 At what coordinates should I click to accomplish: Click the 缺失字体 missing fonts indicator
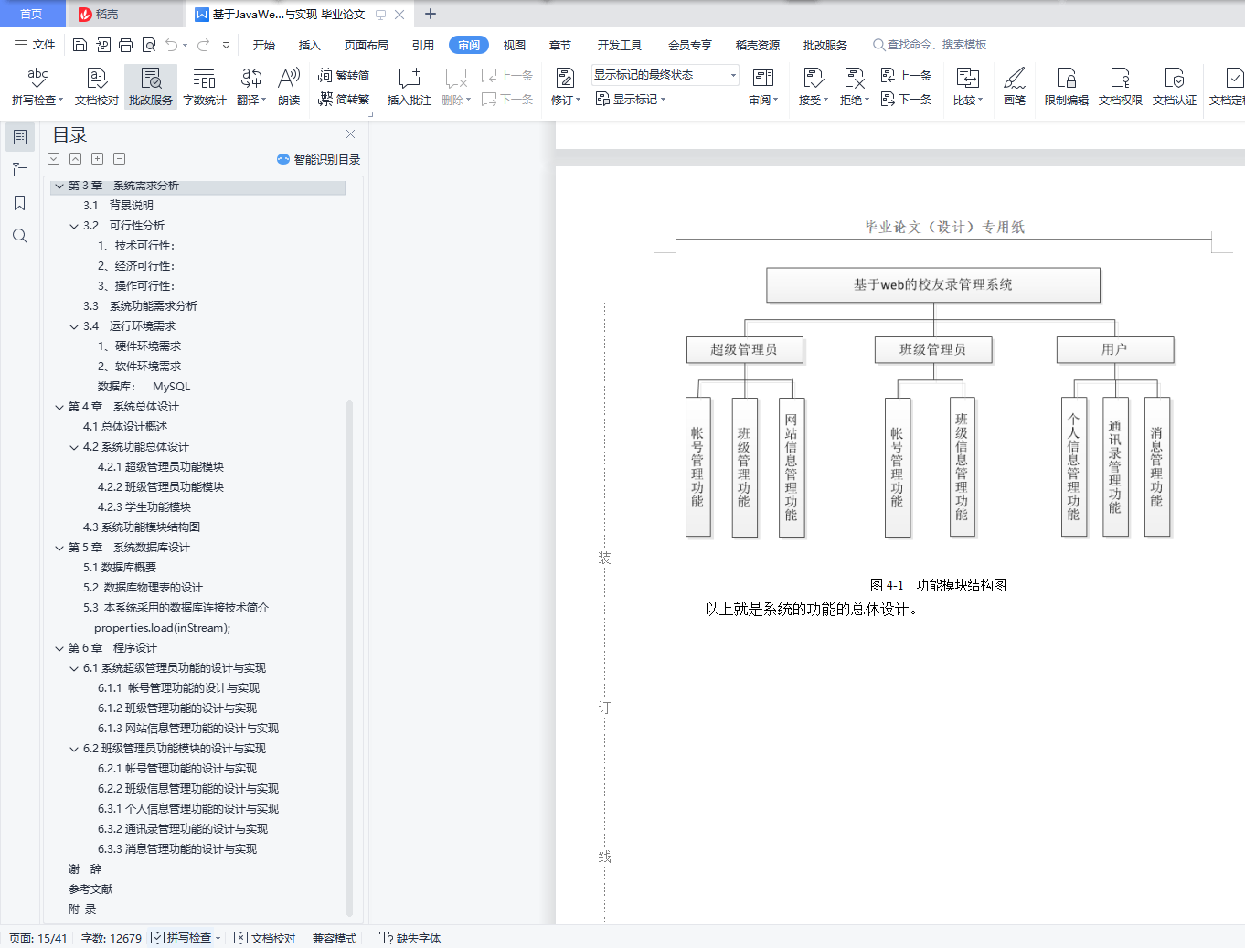tap(410, 938)
